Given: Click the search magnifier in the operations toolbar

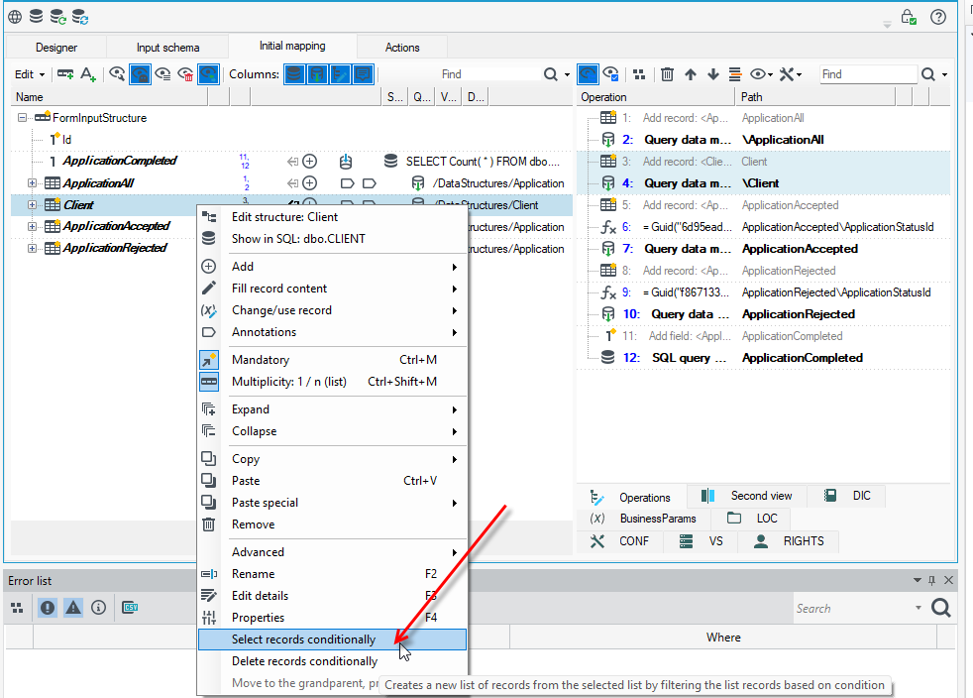Looking at the screenshot, I should [x=927, y=74].
